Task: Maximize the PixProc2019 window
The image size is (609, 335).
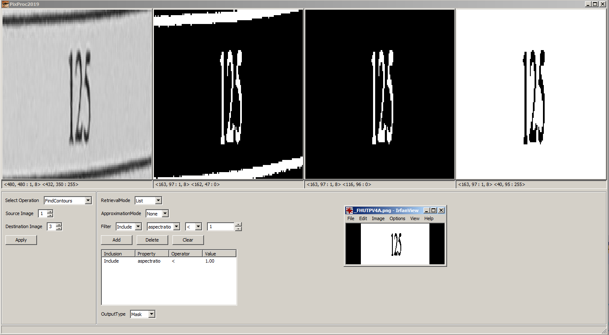Action: [x=595, y=4]
